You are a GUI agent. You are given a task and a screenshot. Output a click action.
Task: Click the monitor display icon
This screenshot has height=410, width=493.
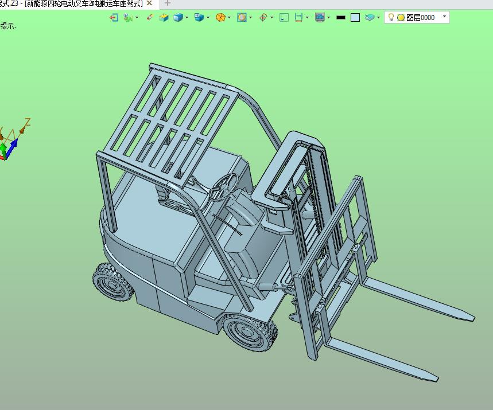point(320,17)
